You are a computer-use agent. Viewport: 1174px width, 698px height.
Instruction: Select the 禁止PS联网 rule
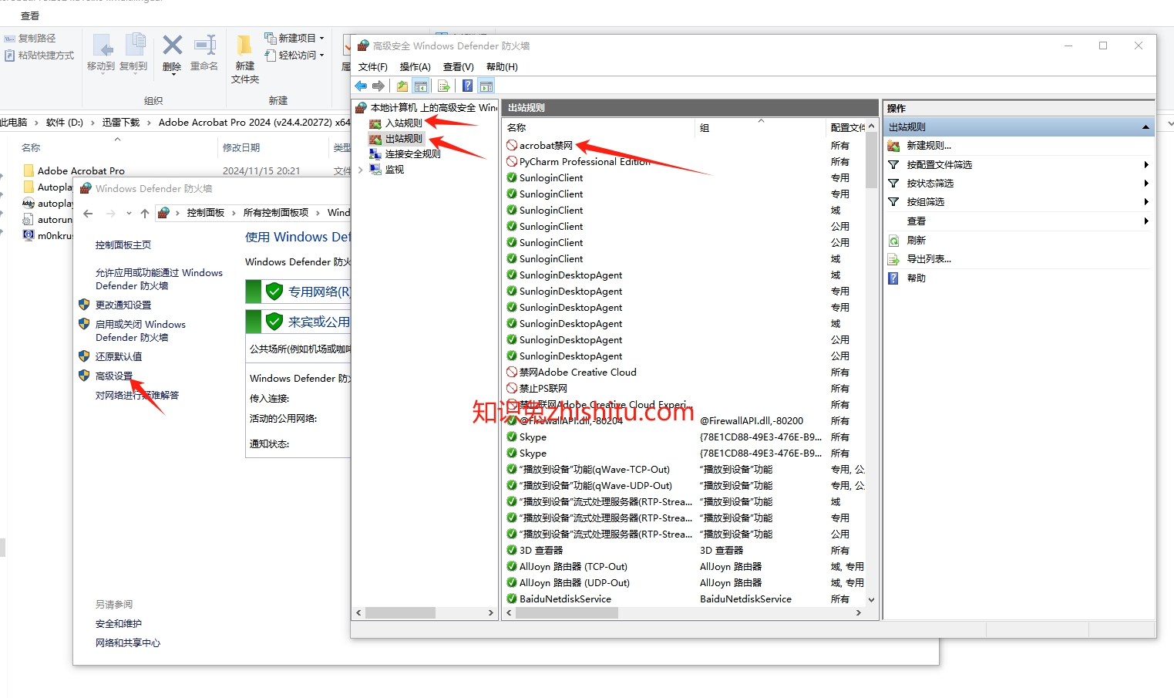coord(543,389)
